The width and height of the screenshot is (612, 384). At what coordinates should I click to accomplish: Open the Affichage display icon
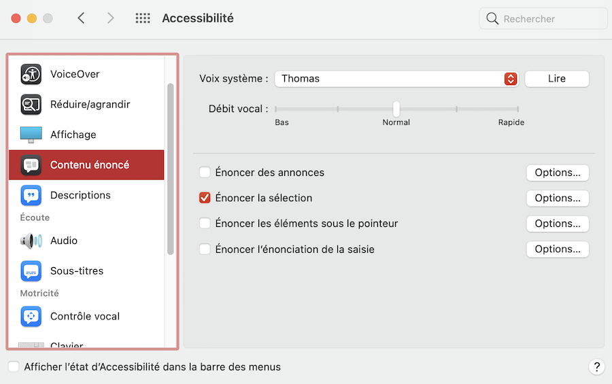pyautogui.click(x=31, y=135)
